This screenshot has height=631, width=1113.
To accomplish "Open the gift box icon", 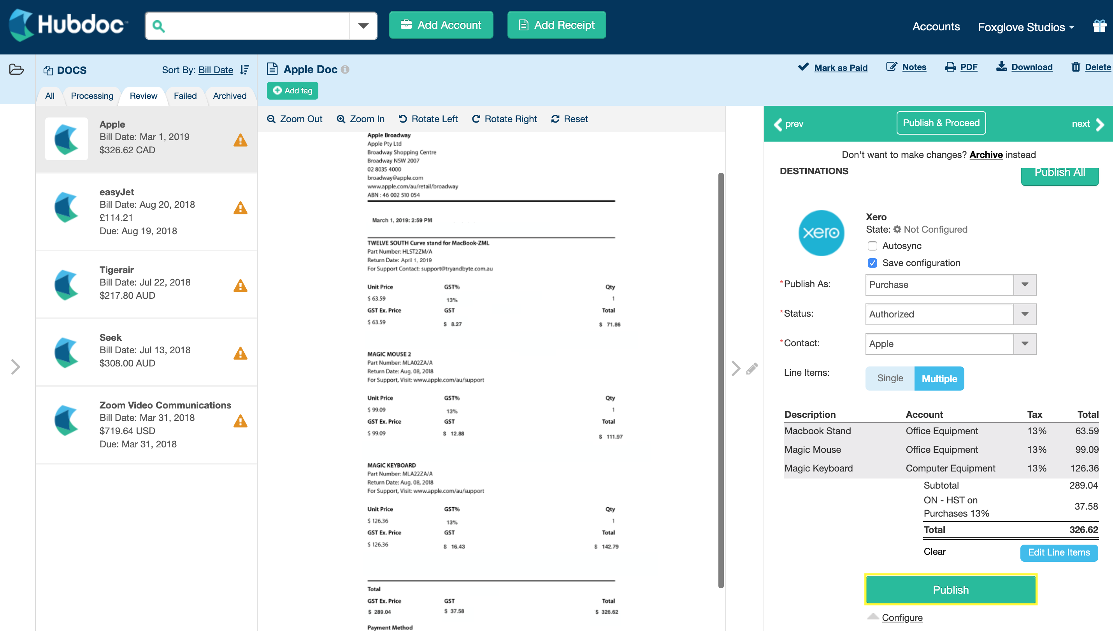I will coord(1099,26).
